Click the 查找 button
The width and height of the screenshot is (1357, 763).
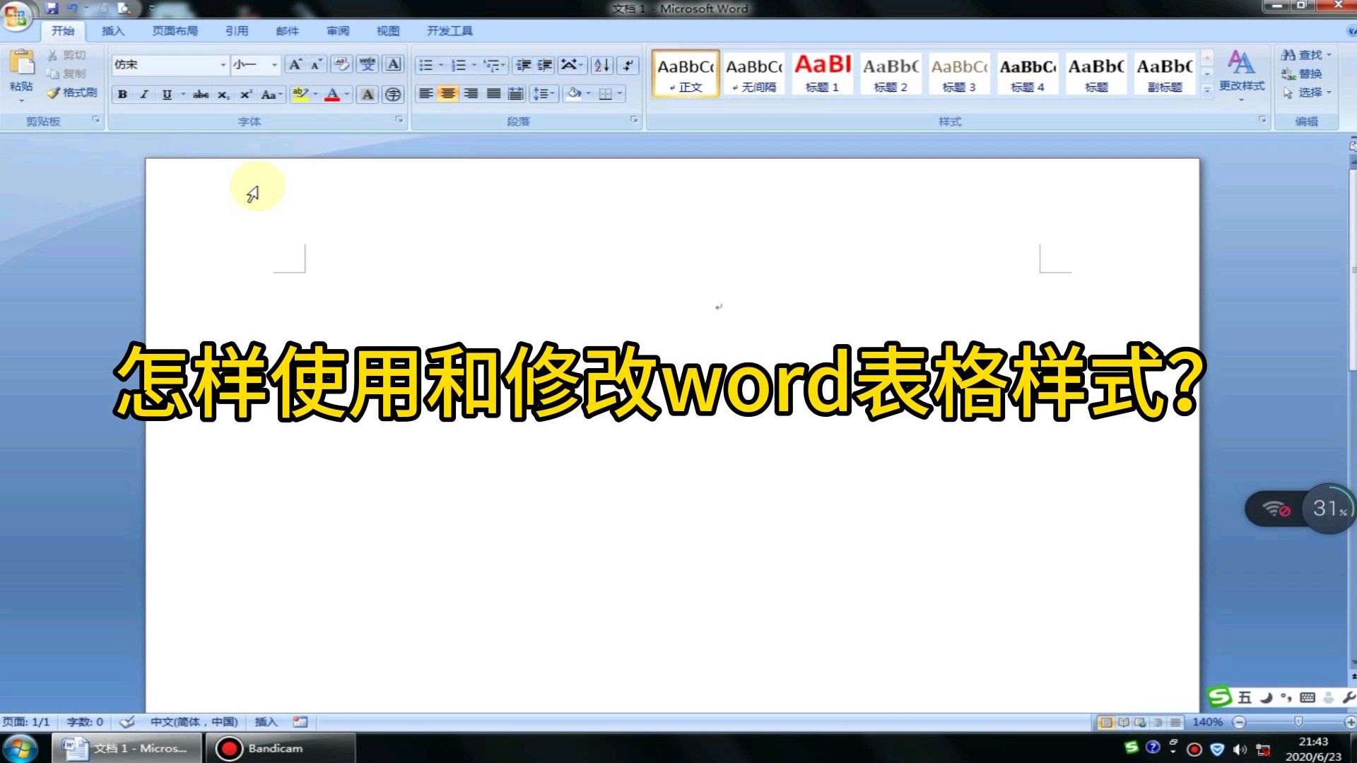1306,54
